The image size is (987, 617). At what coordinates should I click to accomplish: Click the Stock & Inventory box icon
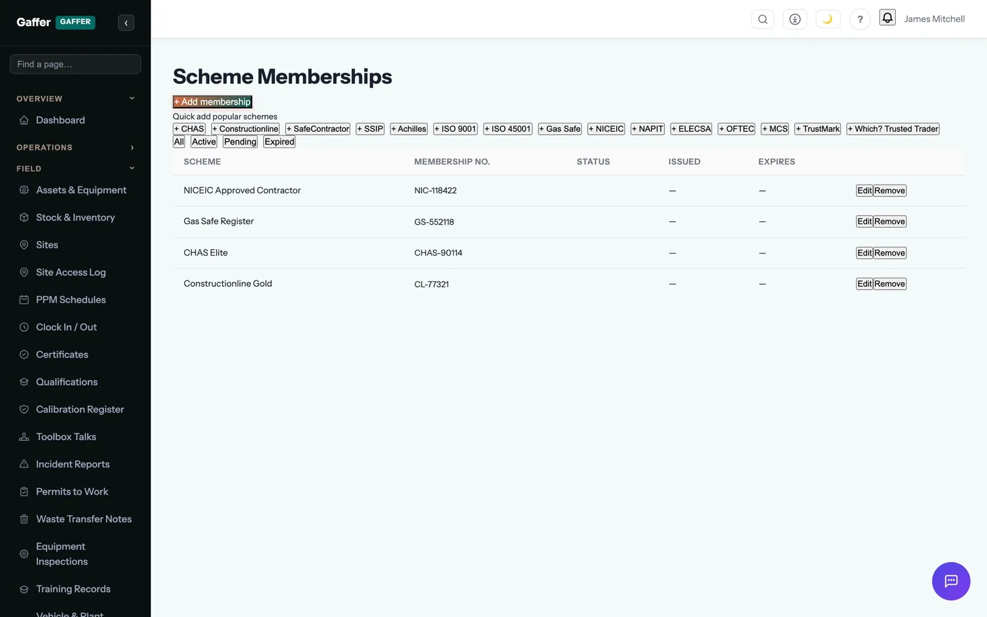24,217
